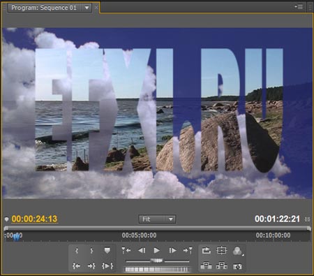Step forward one frame
This screenshot has height=276, width=314.
[x=172, y=251]
